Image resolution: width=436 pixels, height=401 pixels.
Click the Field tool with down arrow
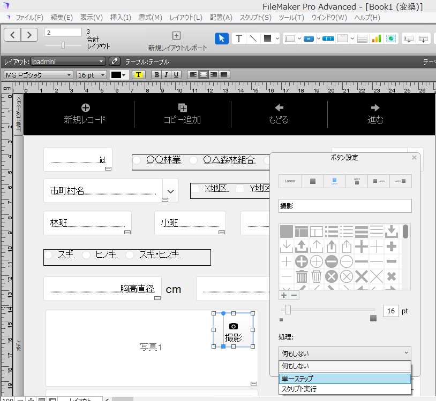point(409,39)
